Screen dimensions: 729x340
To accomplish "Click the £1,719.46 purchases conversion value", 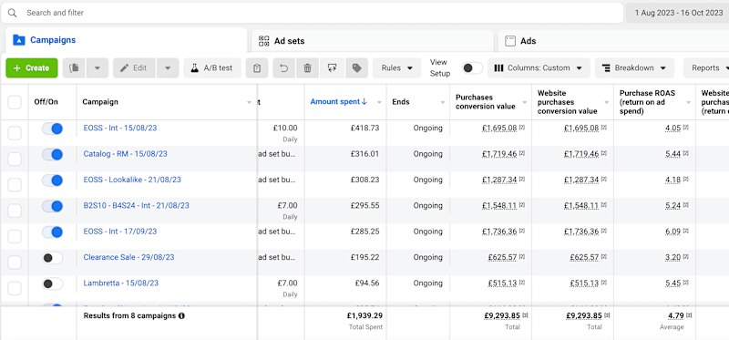I will (499, 154).
